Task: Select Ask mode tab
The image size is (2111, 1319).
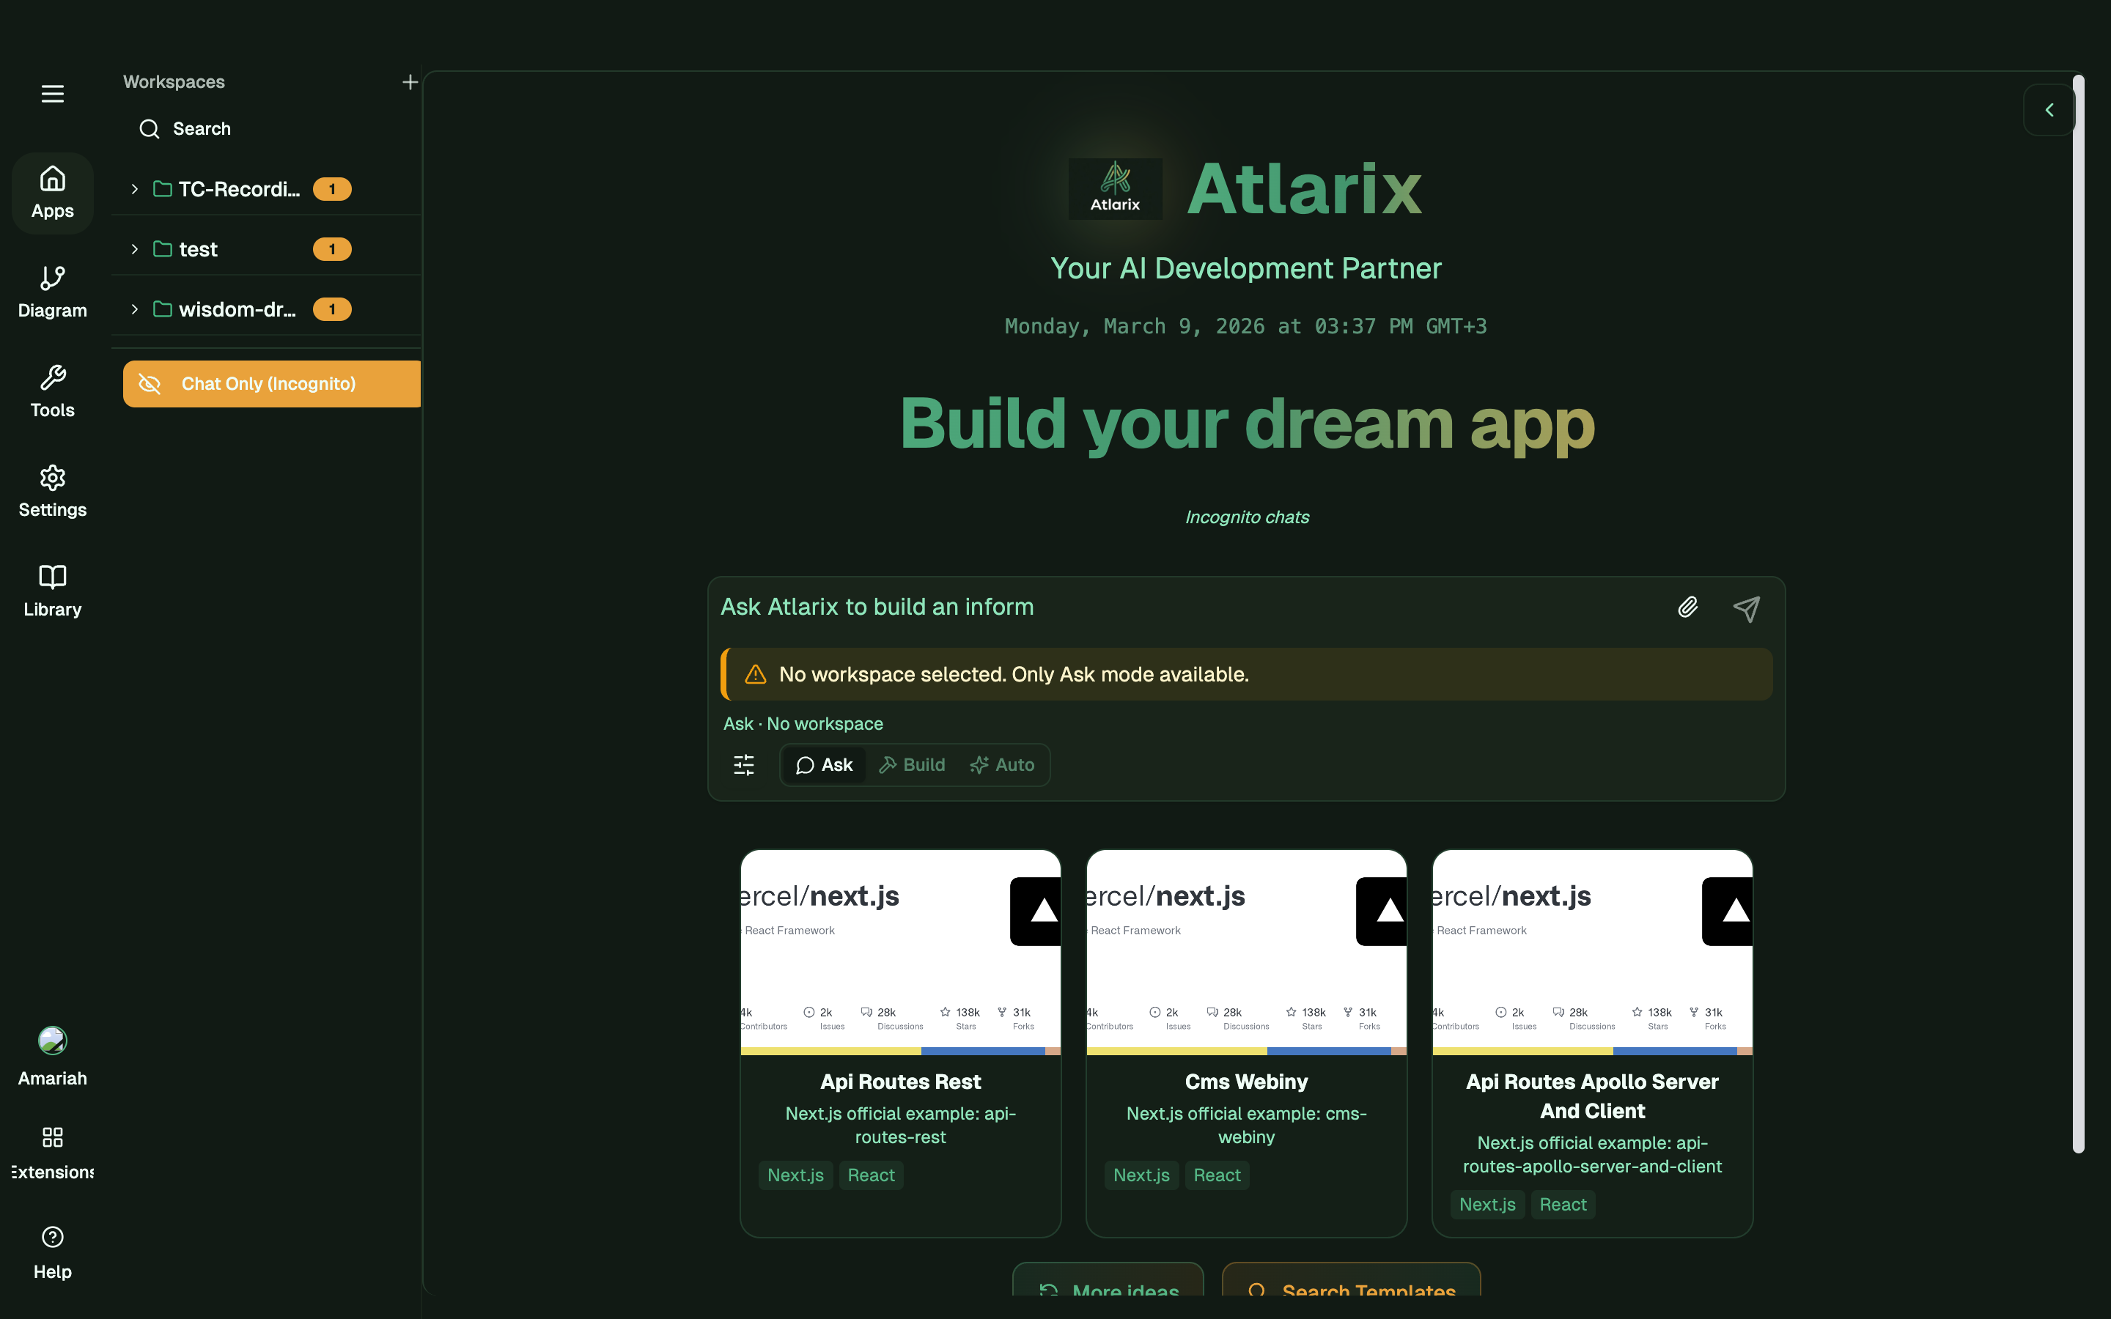Action: 823,765
